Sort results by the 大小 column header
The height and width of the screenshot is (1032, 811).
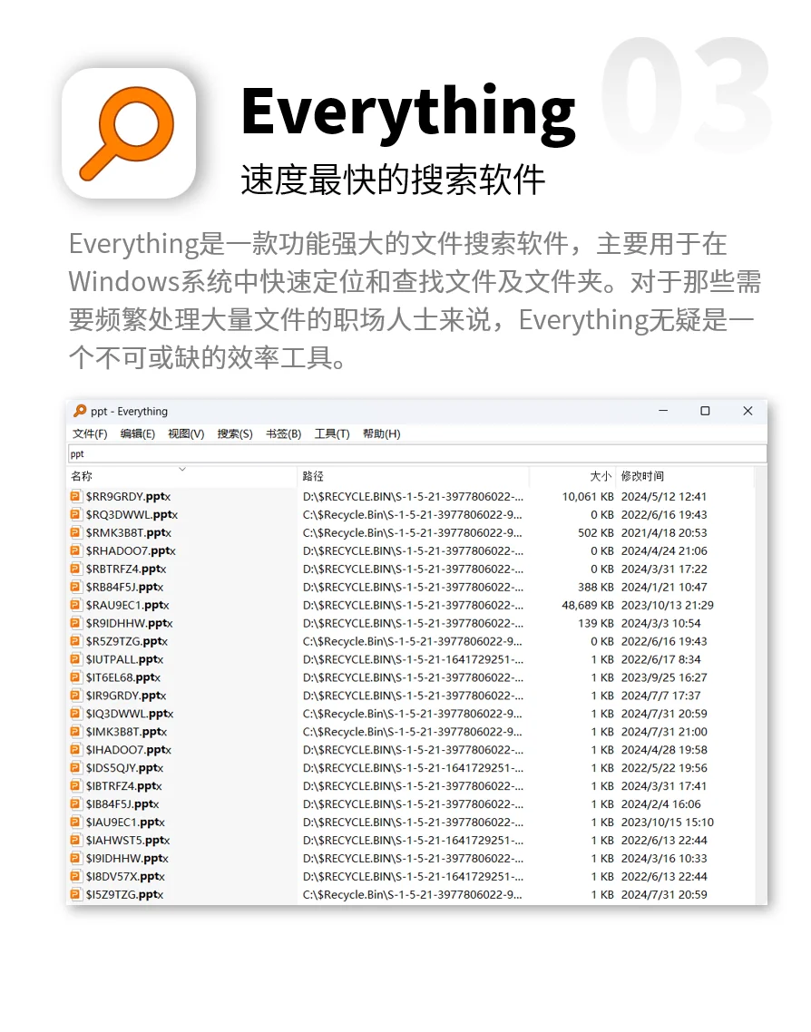pyautogui.click(x=599, y=476)
